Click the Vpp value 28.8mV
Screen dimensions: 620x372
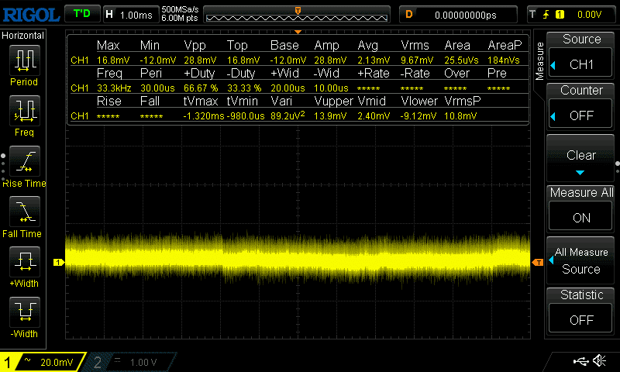[x=200, y=60]
